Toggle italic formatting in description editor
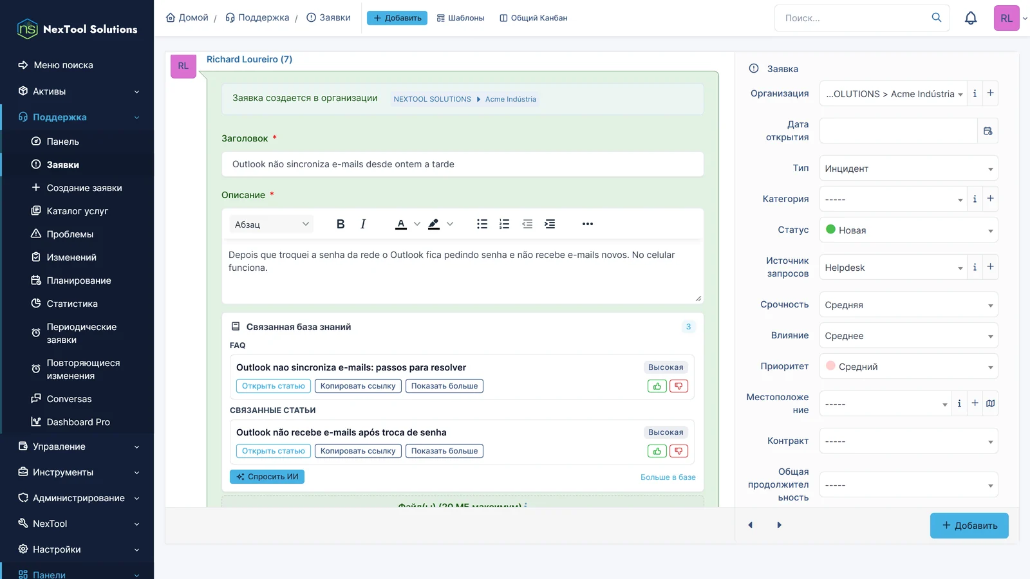The height and width of the screenshot is (579, 1030). (x=363, y=224)
